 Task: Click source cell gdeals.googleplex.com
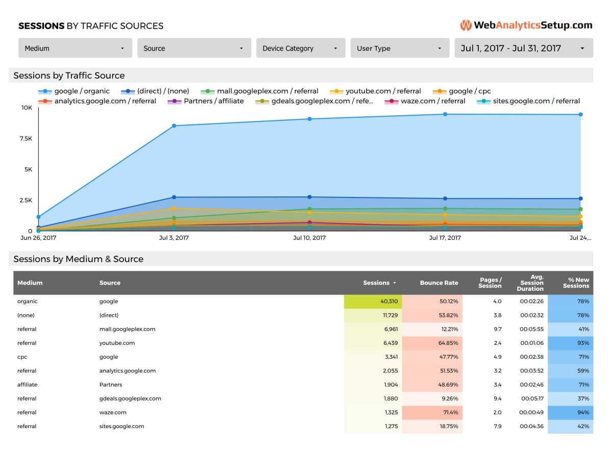pos(130,399)
